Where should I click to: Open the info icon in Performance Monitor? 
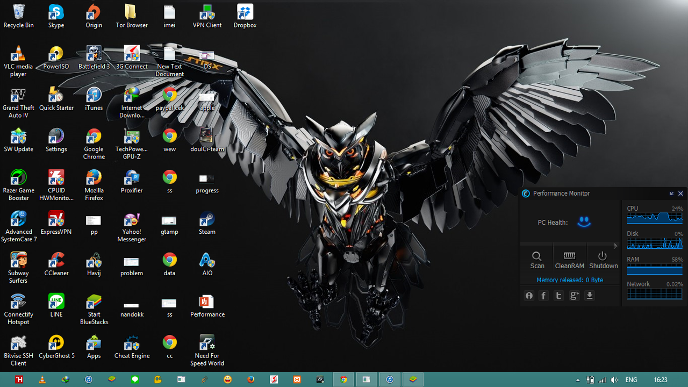pyautogui.click(x=529, y=296)
